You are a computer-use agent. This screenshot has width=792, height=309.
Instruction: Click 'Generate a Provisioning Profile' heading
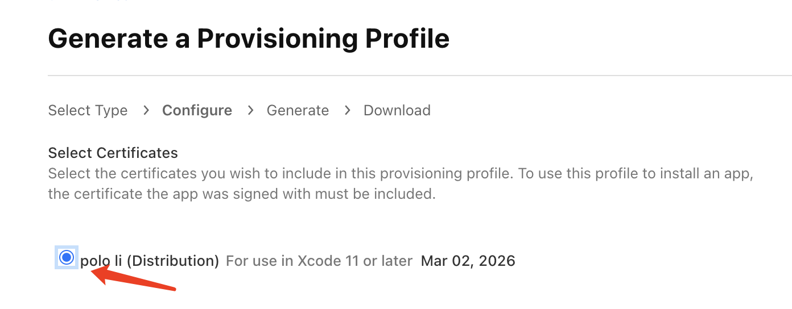(249, 39)
